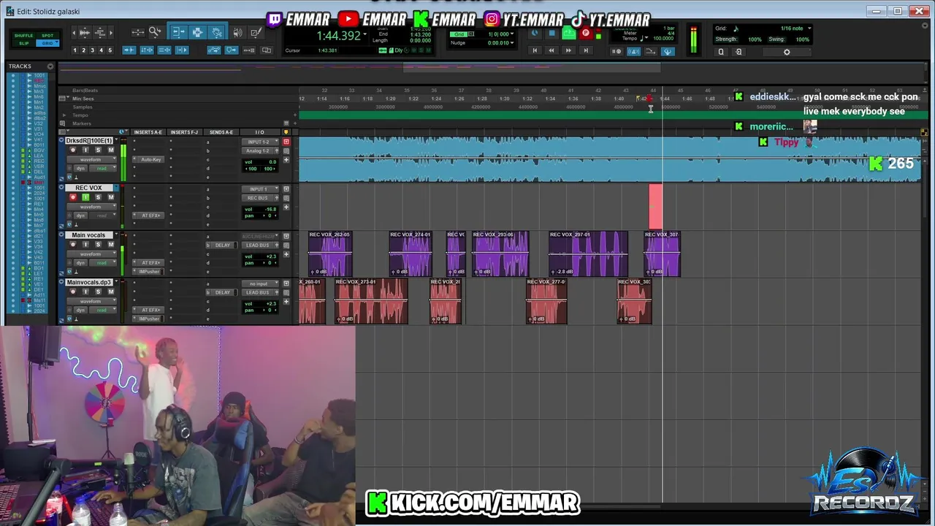Select Shuffle edit mode
The width and height of the screenshot is (935, 526).
tap(24, 35)
